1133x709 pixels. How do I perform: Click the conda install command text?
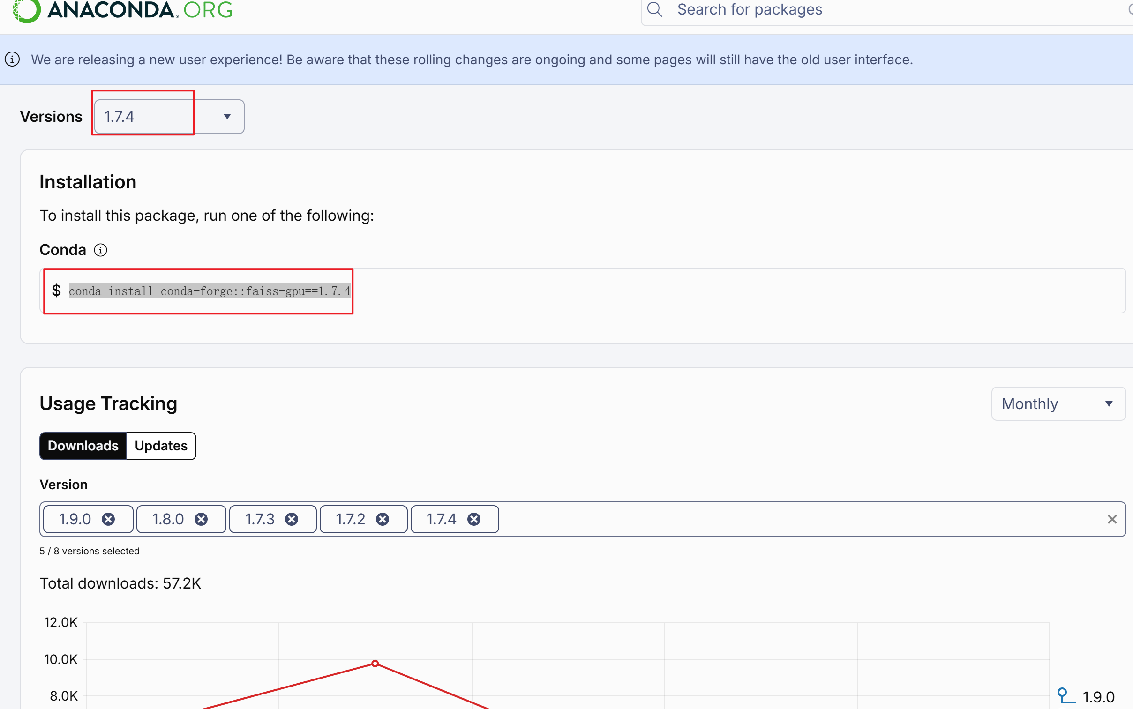click(x=210, y=291)
